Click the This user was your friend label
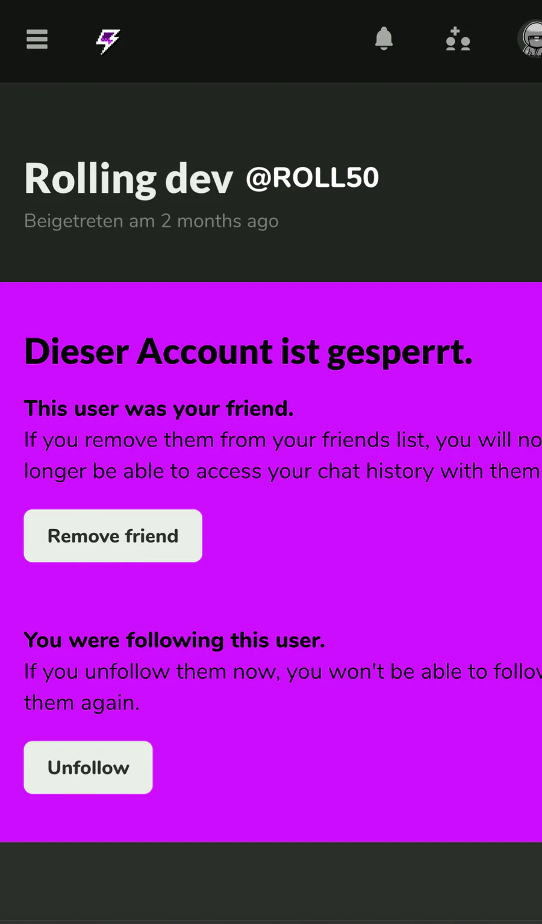 pyautogui.click(x=159, y=409)
